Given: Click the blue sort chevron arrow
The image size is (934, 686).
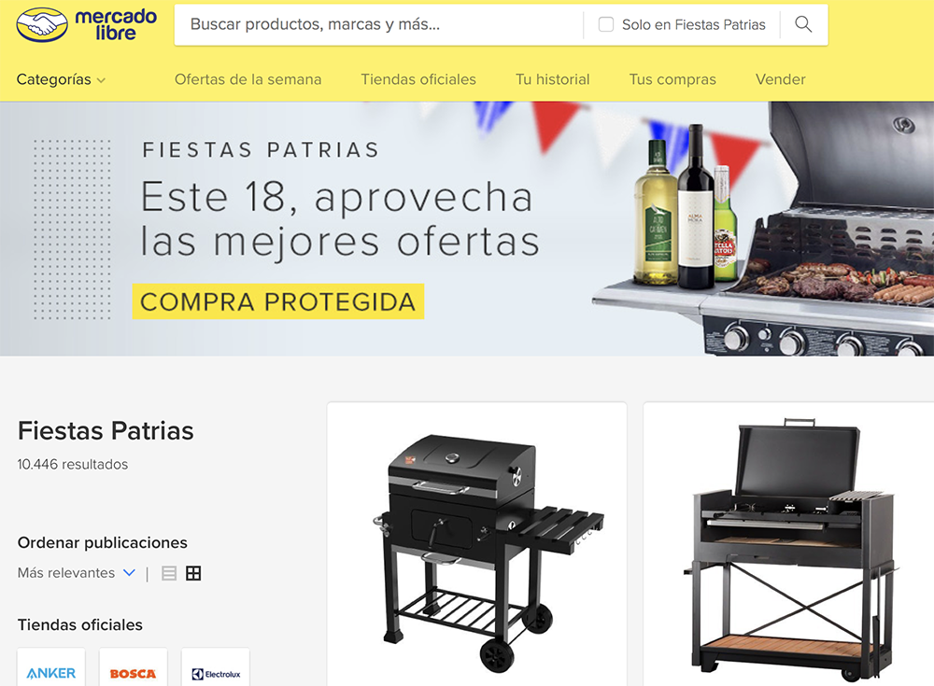Looking at the screenshot, I should pyautogui.click(x=129, y=573).
